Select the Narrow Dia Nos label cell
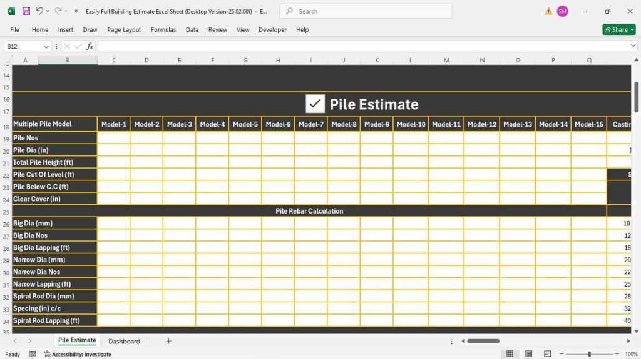Image resolution: width=641 pixels, height=359 pixels. coord(54,272)
